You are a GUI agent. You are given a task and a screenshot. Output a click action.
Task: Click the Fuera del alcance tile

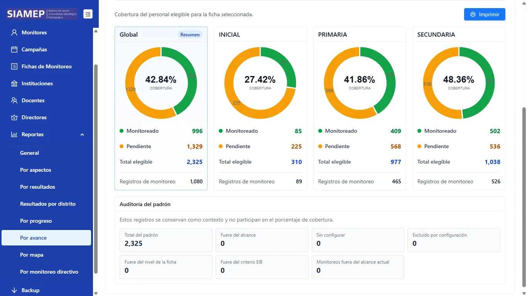(x=262, y=240)
